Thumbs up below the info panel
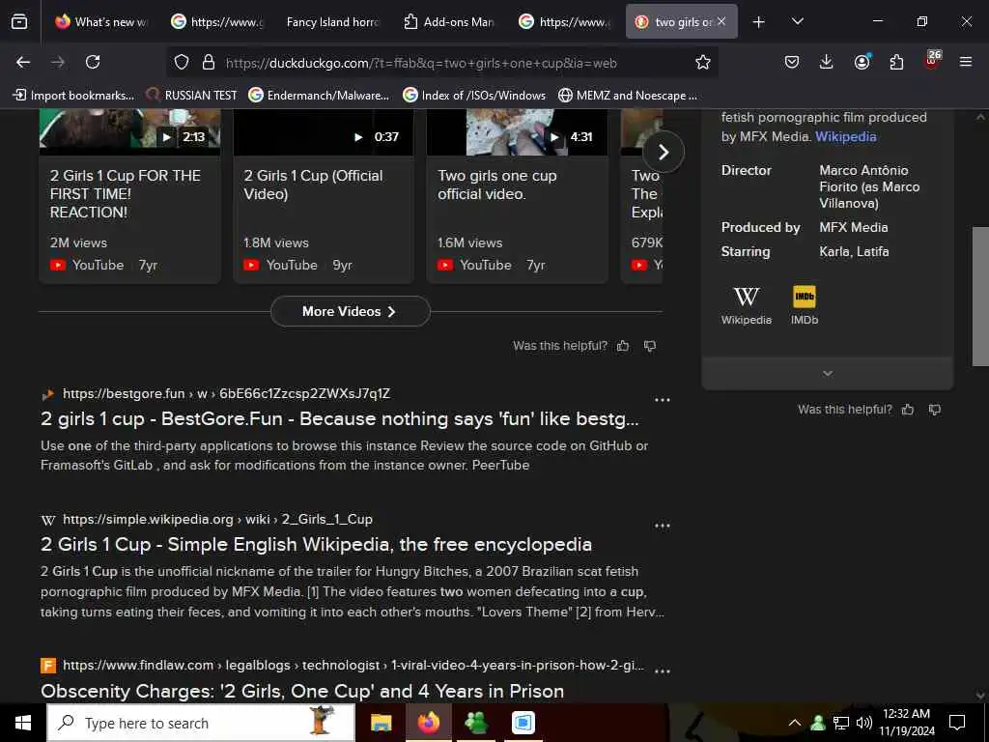This screenshot has width=989, height=742. (x=908, y=410)
